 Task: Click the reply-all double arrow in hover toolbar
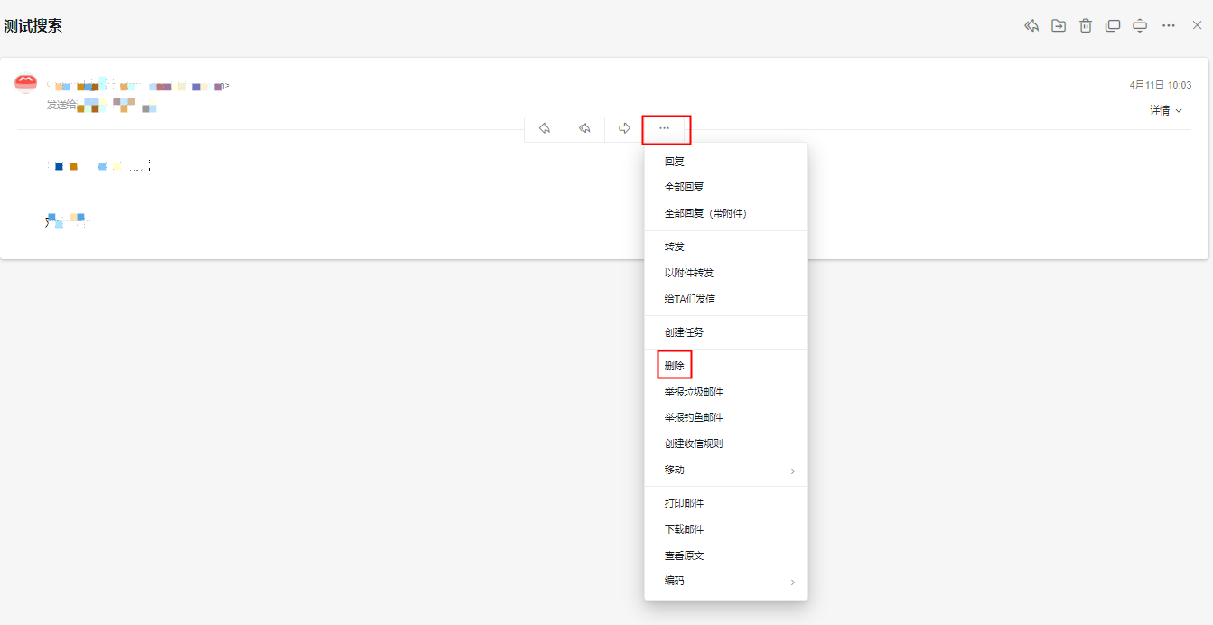(583, 129)
